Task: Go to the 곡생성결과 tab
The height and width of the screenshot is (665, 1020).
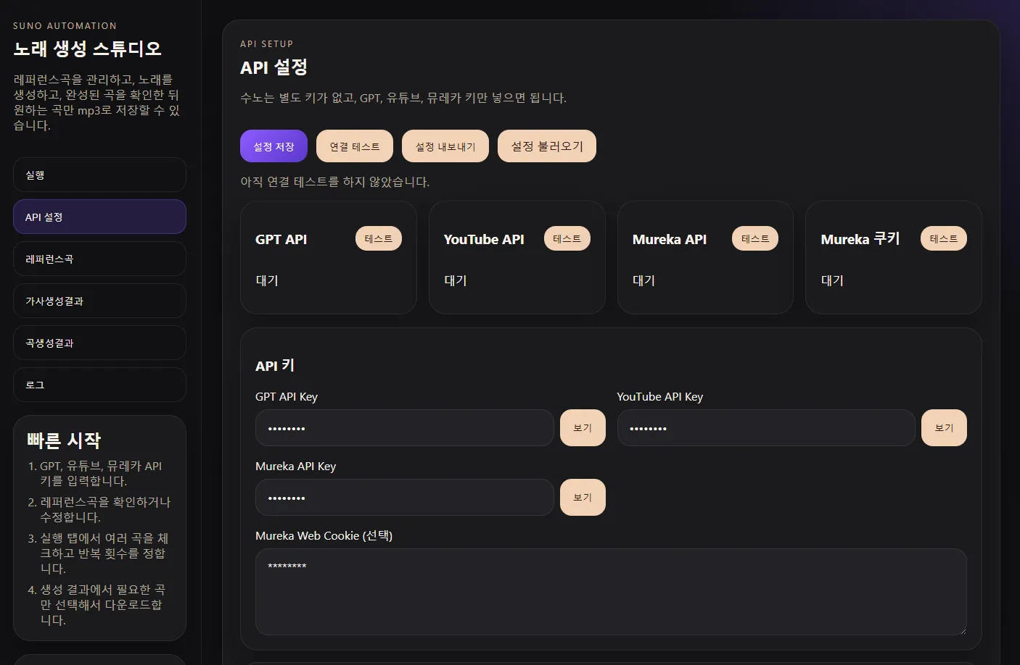Action: [x=99, y=343]
